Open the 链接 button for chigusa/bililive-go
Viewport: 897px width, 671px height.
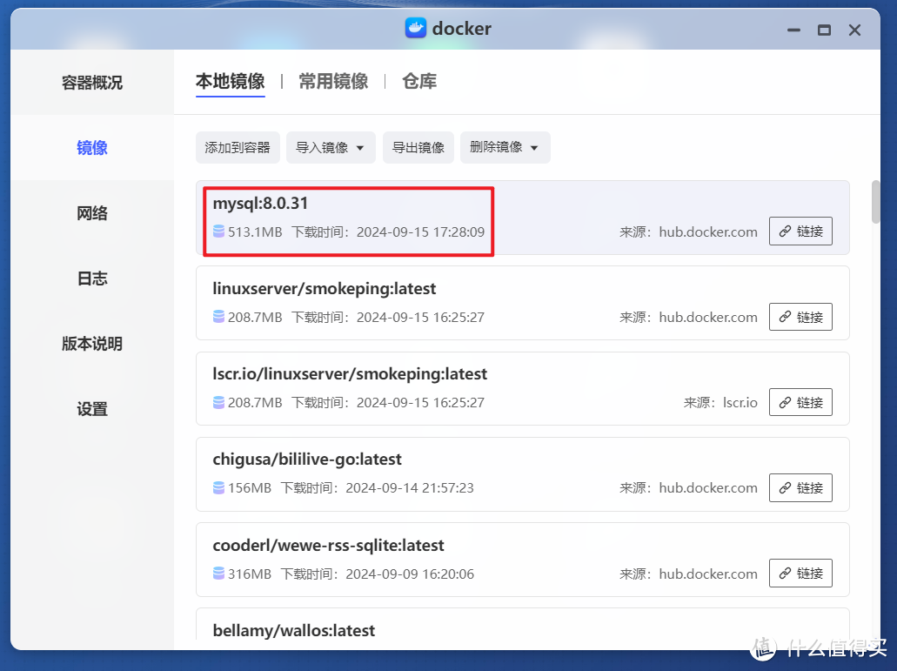point(800,487)
